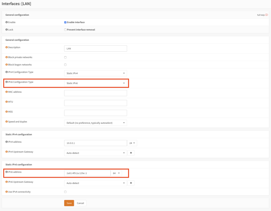Open the IPv4 Configuration Type dropdown
The width and height of the screenshot is (271, 211).
(96, 73)
